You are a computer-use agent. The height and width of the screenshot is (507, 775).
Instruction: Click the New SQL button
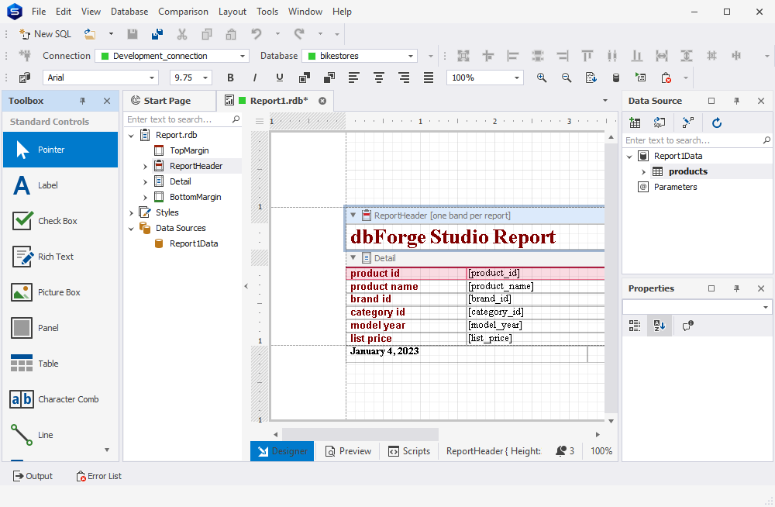point(46,34)
